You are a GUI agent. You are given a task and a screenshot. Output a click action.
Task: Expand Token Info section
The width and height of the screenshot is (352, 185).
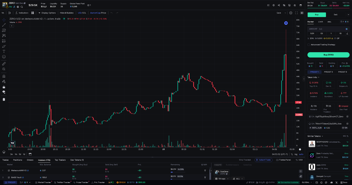point(313,77)
